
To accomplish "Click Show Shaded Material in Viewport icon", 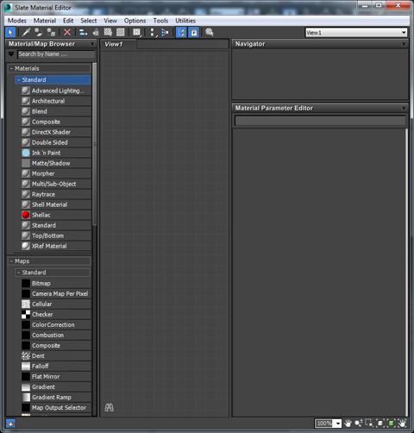I will (108, 32).
